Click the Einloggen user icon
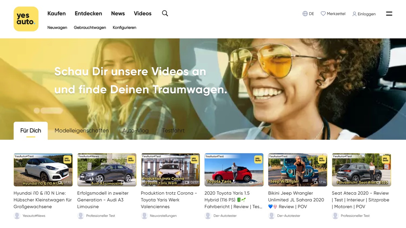Image resolution: width=406 pixels, height=228 pixels. pyautogui.click(x=354, y=14)
